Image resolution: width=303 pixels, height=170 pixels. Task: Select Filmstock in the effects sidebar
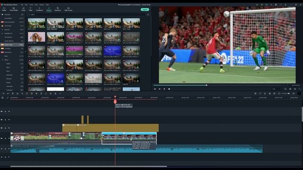(x=8, y=52)
